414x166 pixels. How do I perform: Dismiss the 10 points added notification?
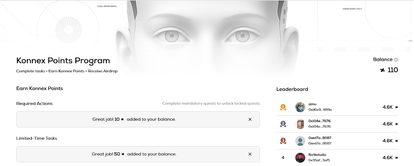pos(250,119)
